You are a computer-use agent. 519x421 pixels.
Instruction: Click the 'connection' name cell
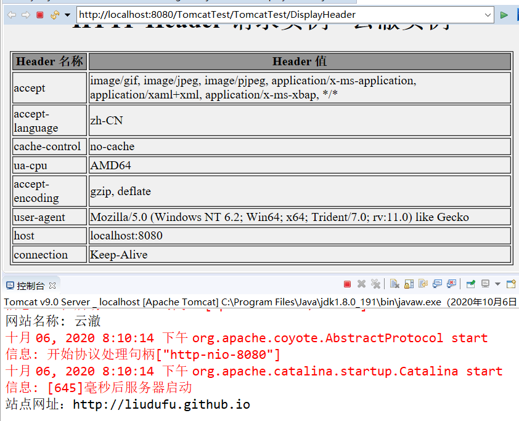pos(50,255)
